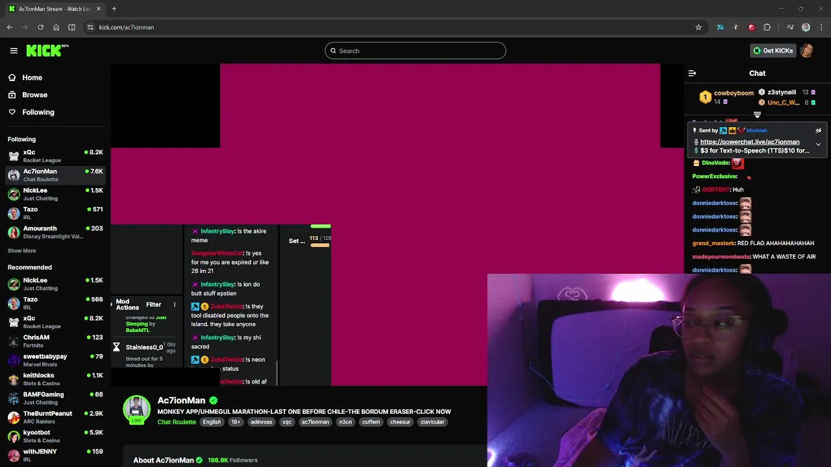
Task: Click the media control icon in the browser toolbar
Action: (790, 27)
